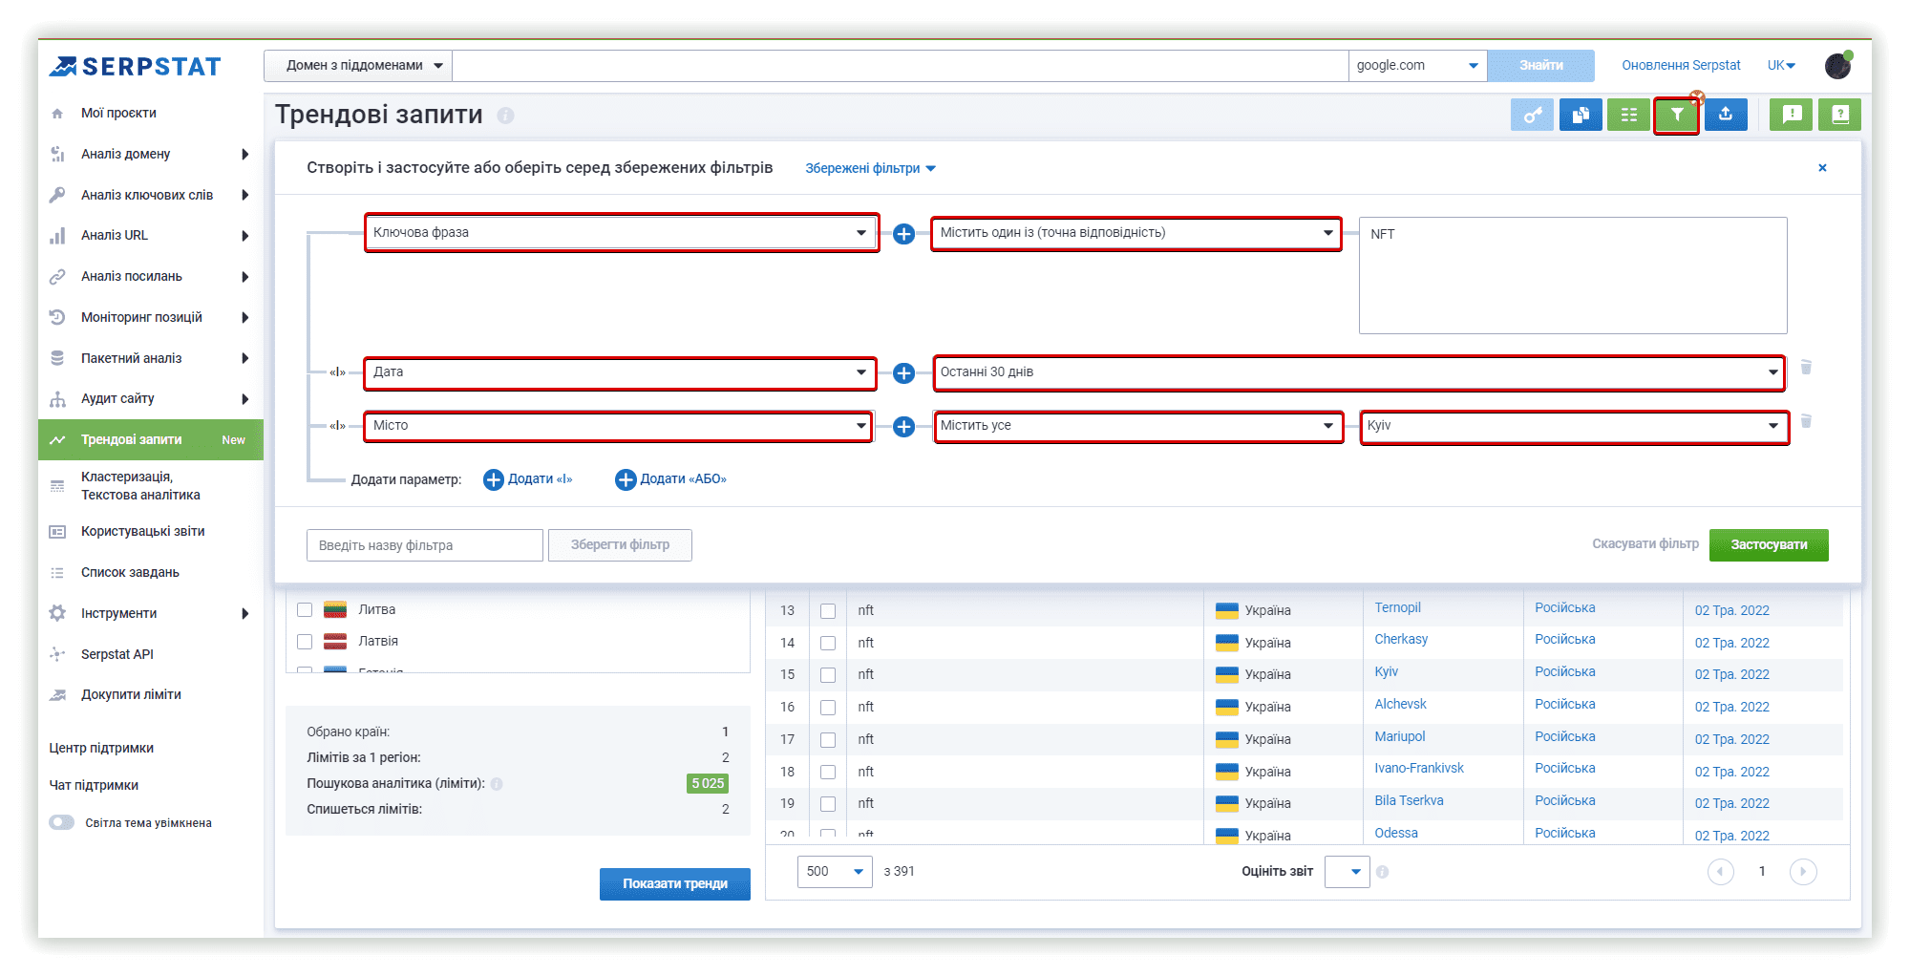Select checkbox in row 16
The width and height of the screenshot is (1910, 976).
point(828,708)
